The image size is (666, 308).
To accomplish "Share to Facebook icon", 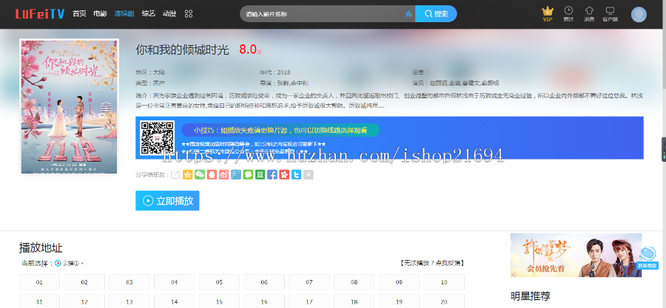I will pyautogui.click(x=272, y=174).
